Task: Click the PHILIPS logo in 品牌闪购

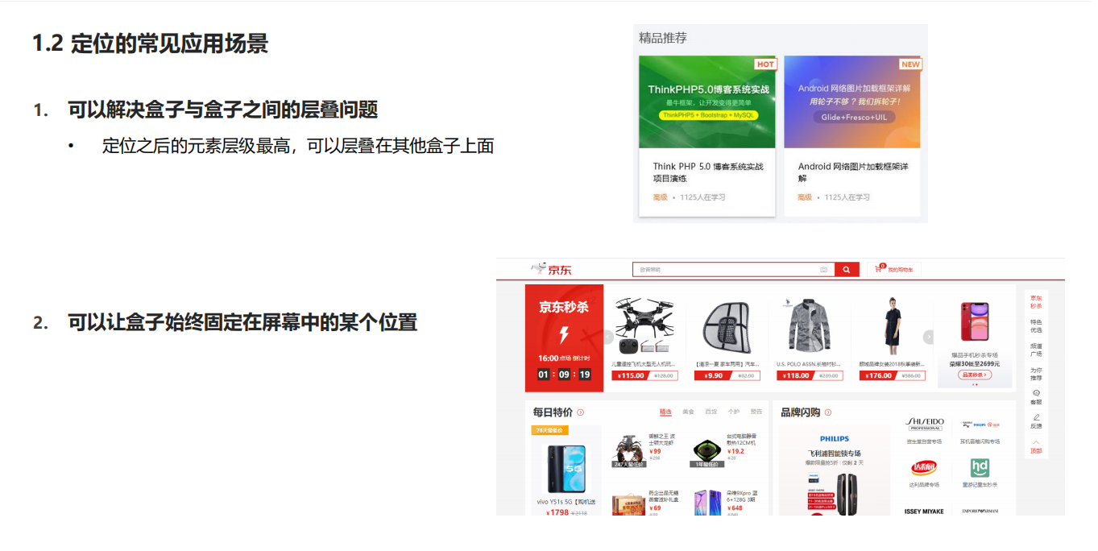Action: (x=835, y=439)
